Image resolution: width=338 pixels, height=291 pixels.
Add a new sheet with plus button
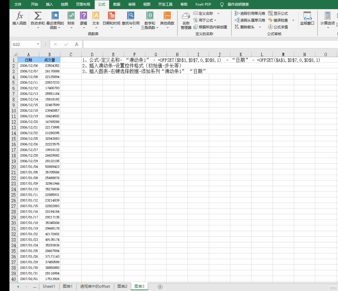click(160, 287)
